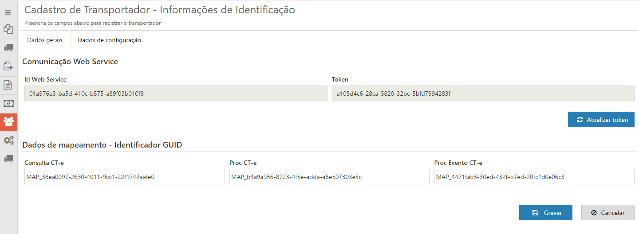Screen dimensions: 639x234
Task: Click the Comunicação Web Service heading
Action: (70, 62)
